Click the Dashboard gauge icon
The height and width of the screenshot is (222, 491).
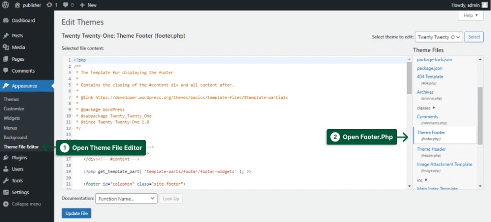tap(6, 21)
